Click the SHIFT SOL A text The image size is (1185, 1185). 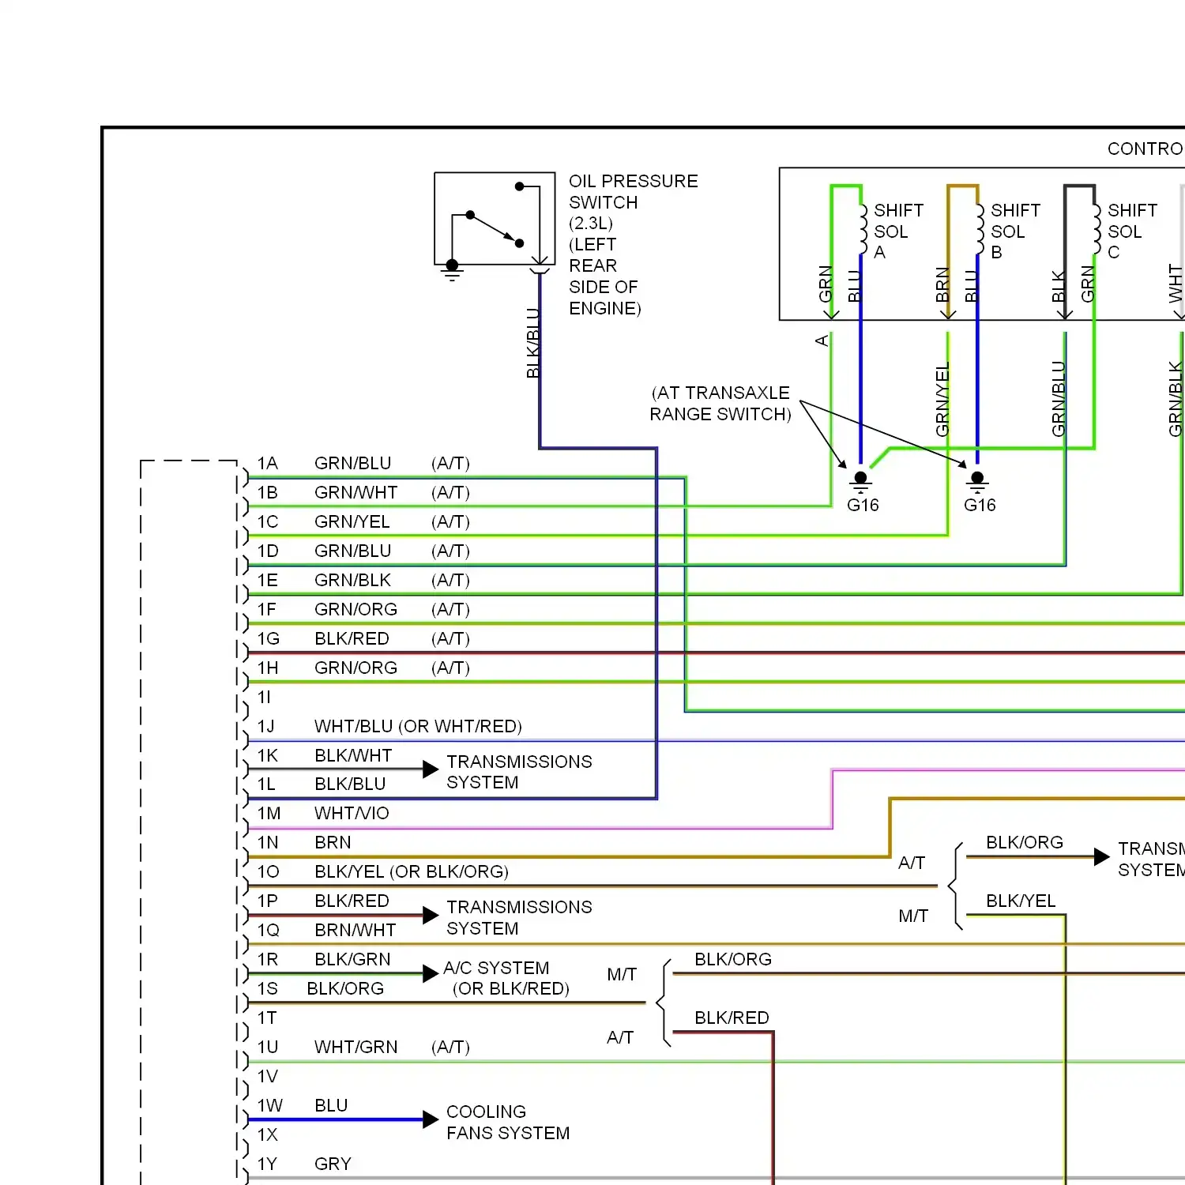[x=898, y=231]
